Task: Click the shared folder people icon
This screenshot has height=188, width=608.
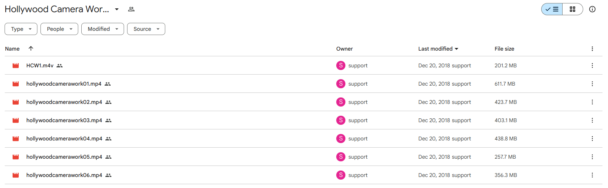Action: point(131,9)
